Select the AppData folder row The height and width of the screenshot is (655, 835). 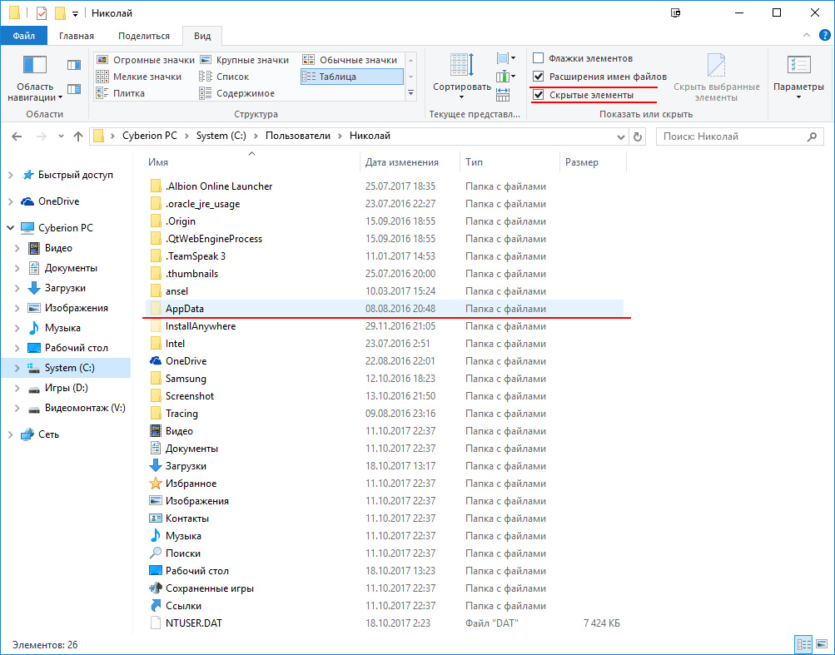click(x=384, y=308)
